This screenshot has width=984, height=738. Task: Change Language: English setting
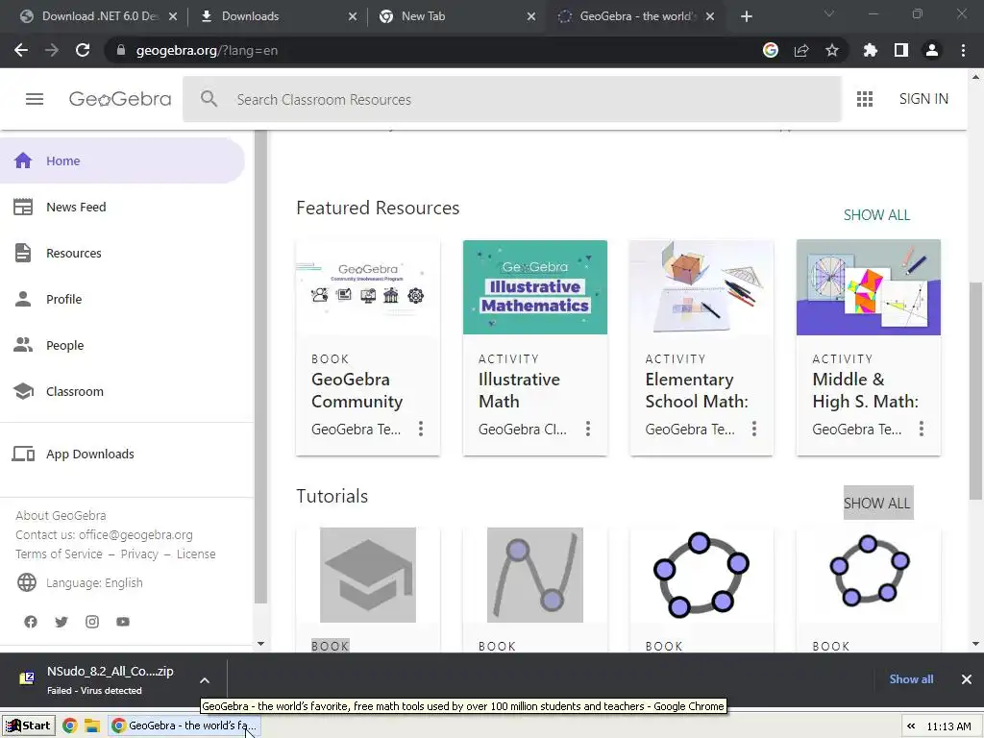coord(94,583)
